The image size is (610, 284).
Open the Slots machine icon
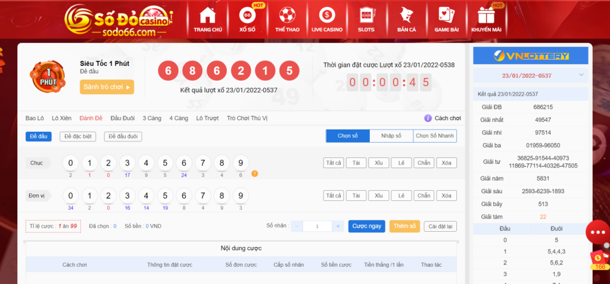(x=366, y=15)
